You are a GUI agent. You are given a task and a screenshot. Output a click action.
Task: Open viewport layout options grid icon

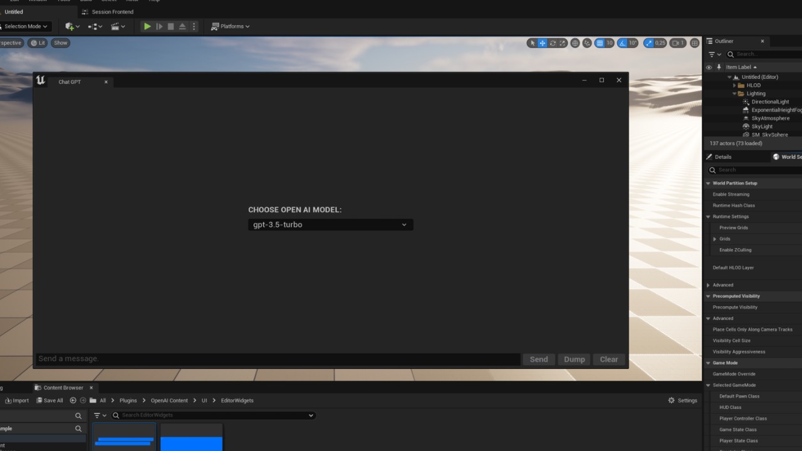pyautogui.click(x=694, y=43)
